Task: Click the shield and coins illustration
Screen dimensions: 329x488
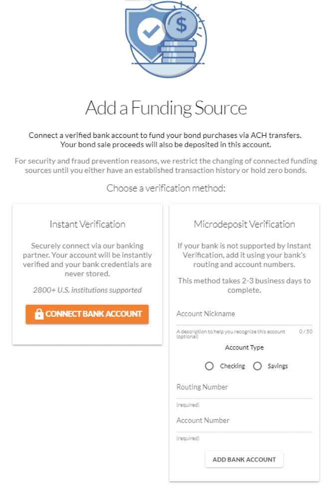Action: click(165, 39)
